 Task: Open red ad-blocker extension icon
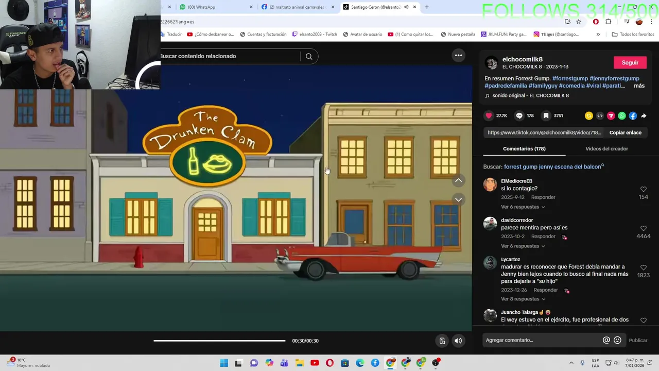[x=596, y=22]
